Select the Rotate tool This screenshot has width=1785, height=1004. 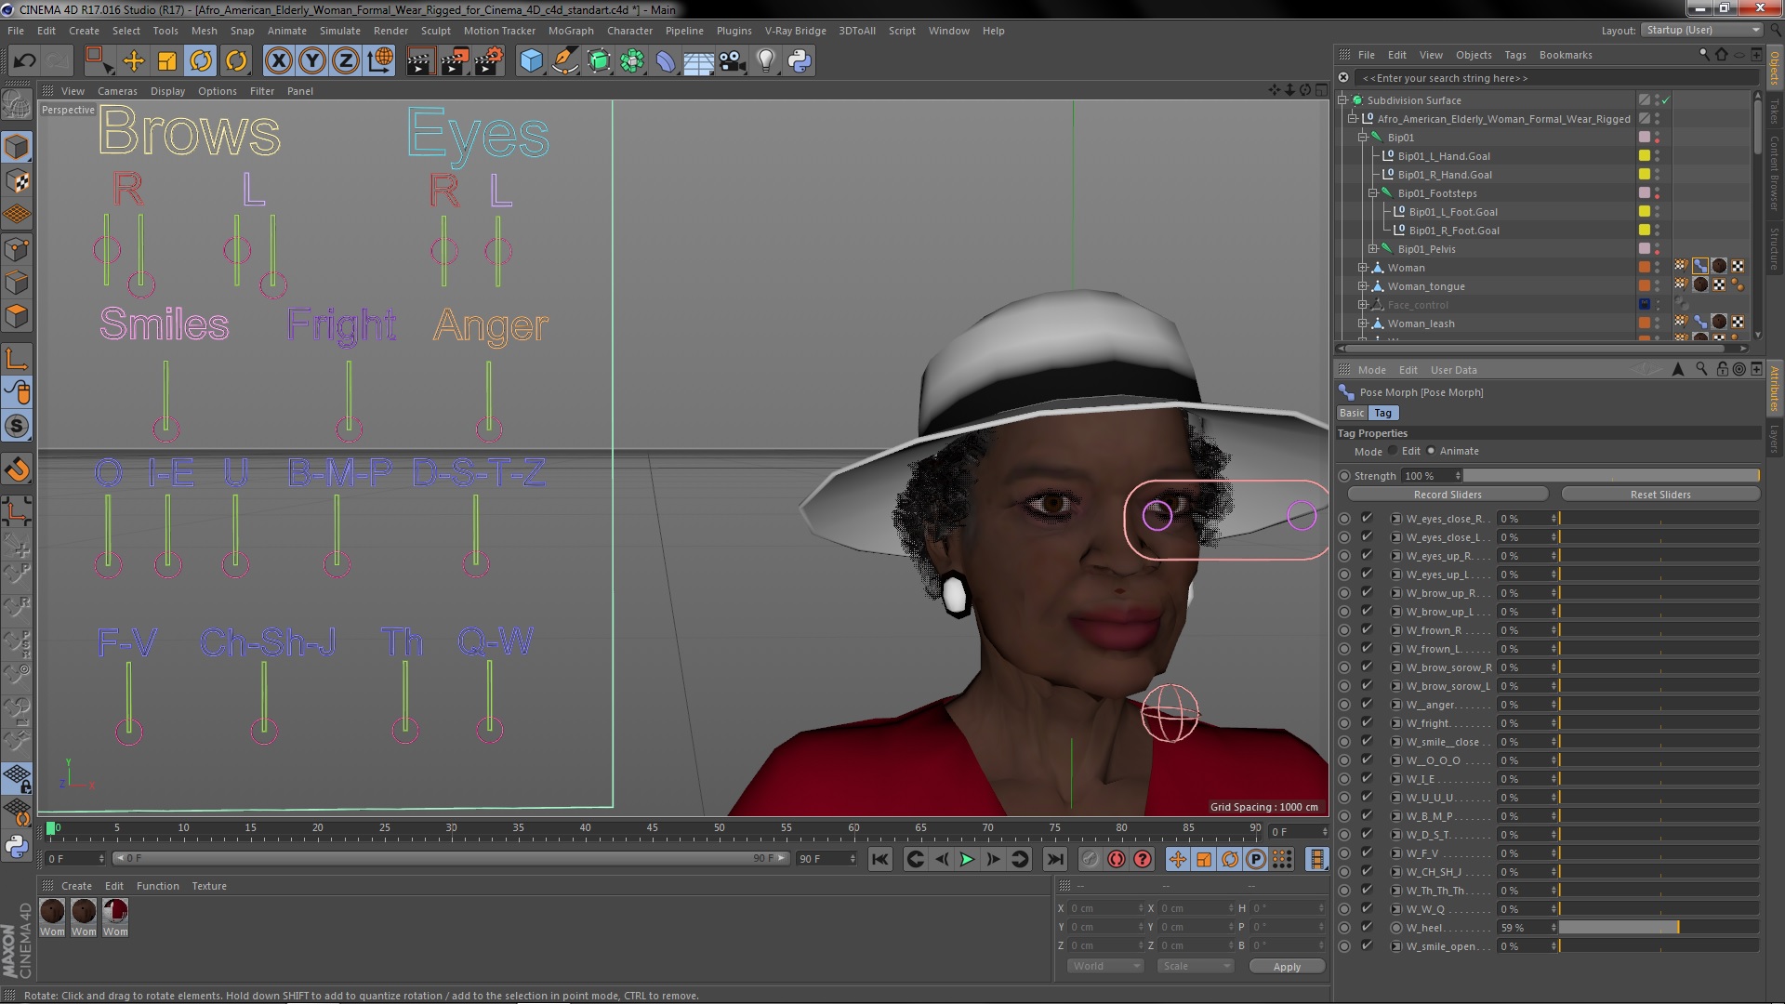(x=201, y=61)
